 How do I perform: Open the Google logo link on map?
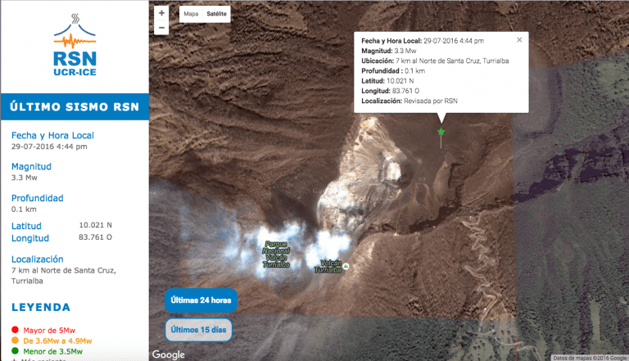[x=169, y=354]
